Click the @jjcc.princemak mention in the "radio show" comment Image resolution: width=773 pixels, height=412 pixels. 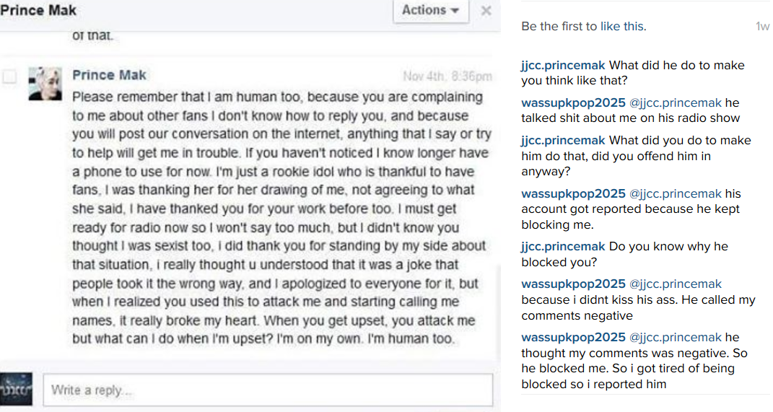[x=676, y=103]
